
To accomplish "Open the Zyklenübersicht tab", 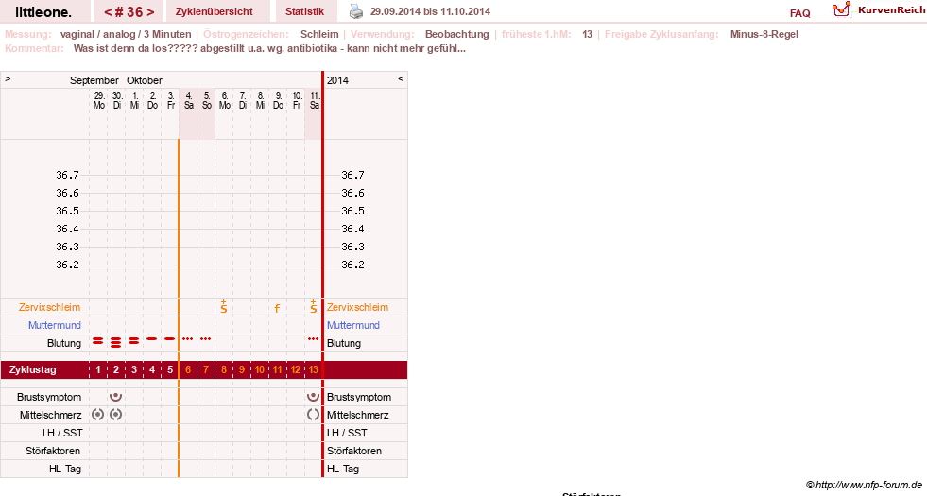I will pyautogui.click(x=214, y=12).
